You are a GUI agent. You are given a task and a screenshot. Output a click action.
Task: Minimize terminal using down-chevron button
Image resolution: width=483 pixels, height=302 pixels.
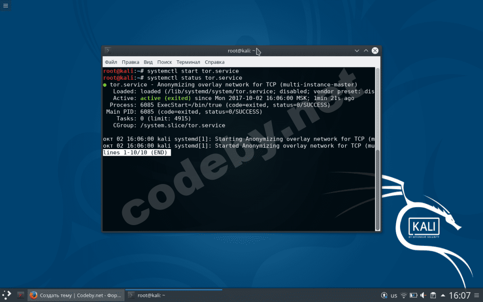pos(357,50)
